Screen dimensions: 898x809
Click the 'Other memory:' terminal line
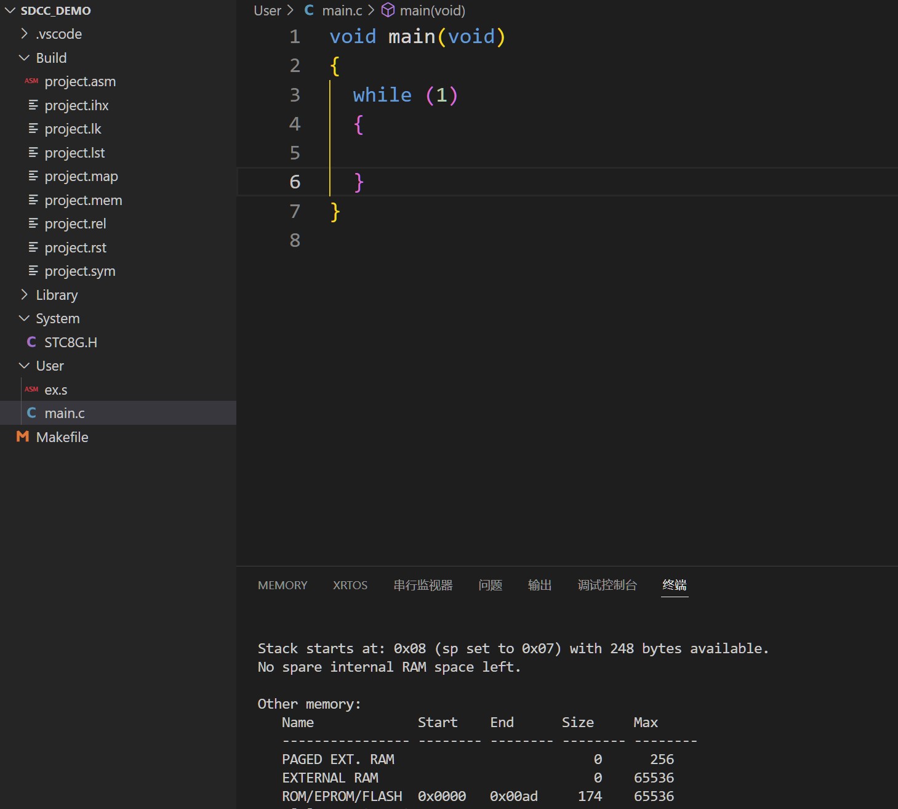coord(309,704)
